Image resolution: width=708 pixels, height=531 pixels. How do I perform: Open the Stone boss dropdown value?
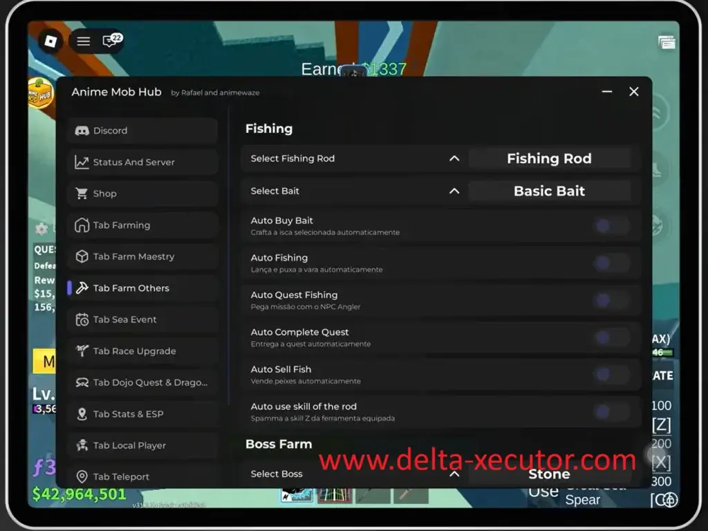point(550,474)
